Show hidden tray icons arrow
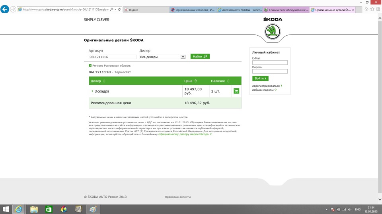382x214 pixels. click(327, 209)
